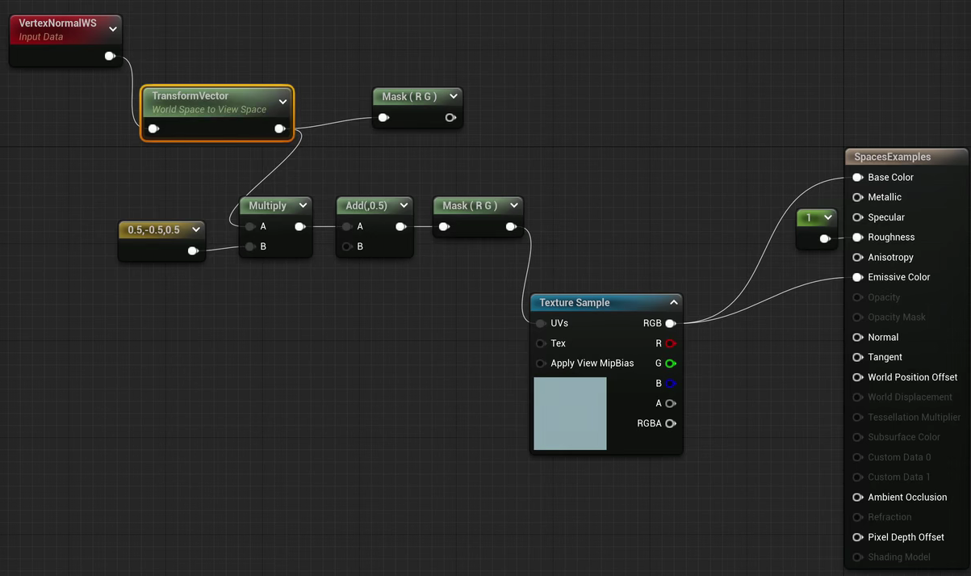The image size is (971, 576).
Task: Click the Add node output pin
Action: [400, 227]
